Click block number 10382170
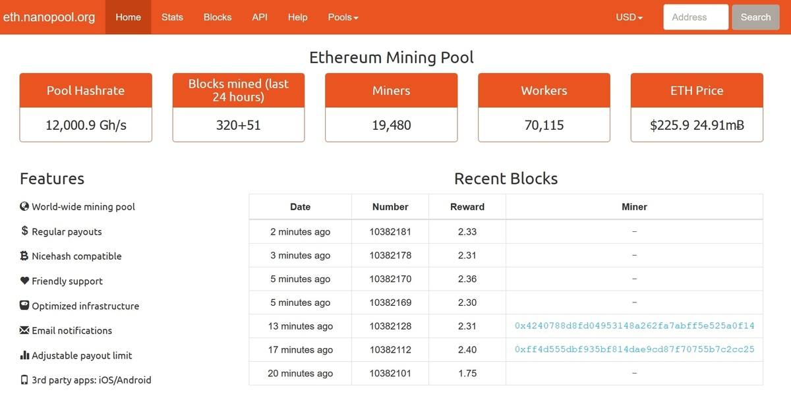791x402 pixels. click(x=390, y=279)
